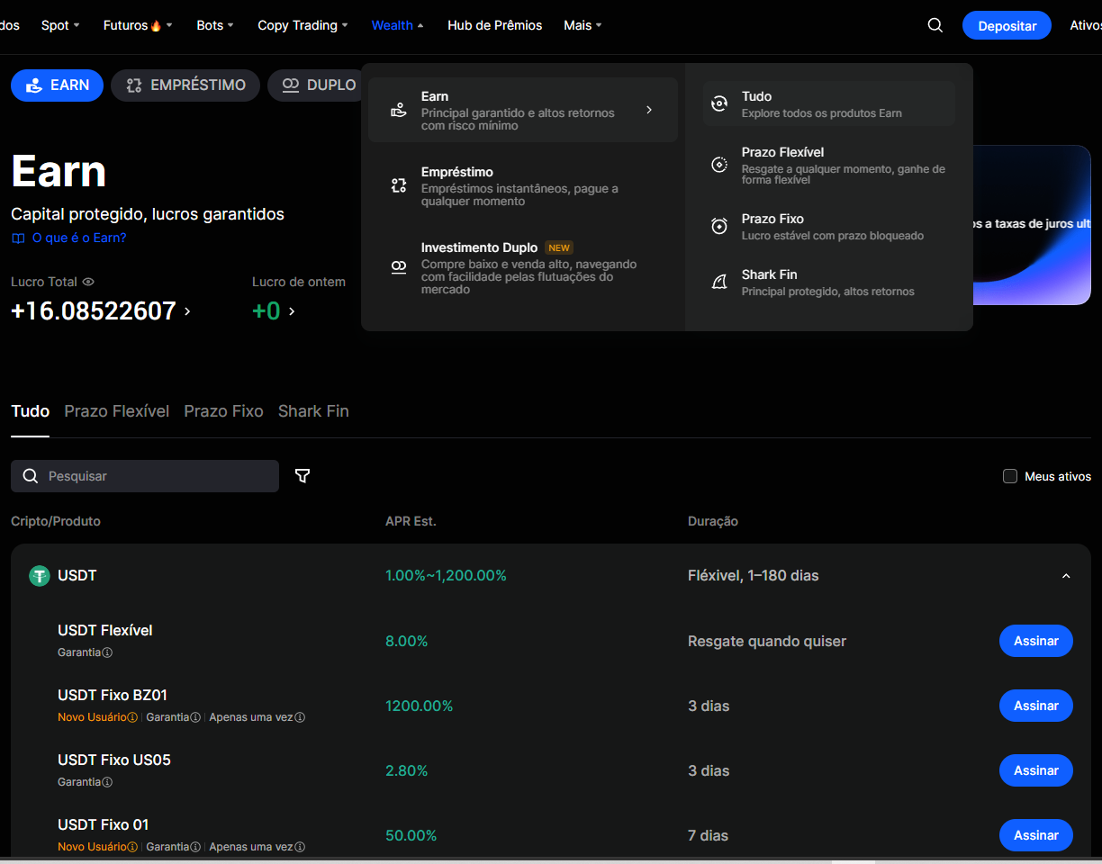Click into the Pesquisar search field
This screenshot has height=864, width=1102.
[145, 476]
